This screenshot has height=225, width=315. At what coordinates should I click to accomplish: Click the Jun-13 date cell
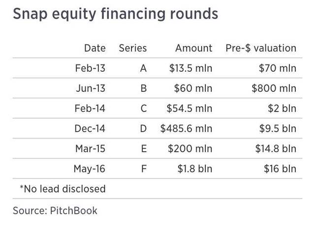pos(91,88)
